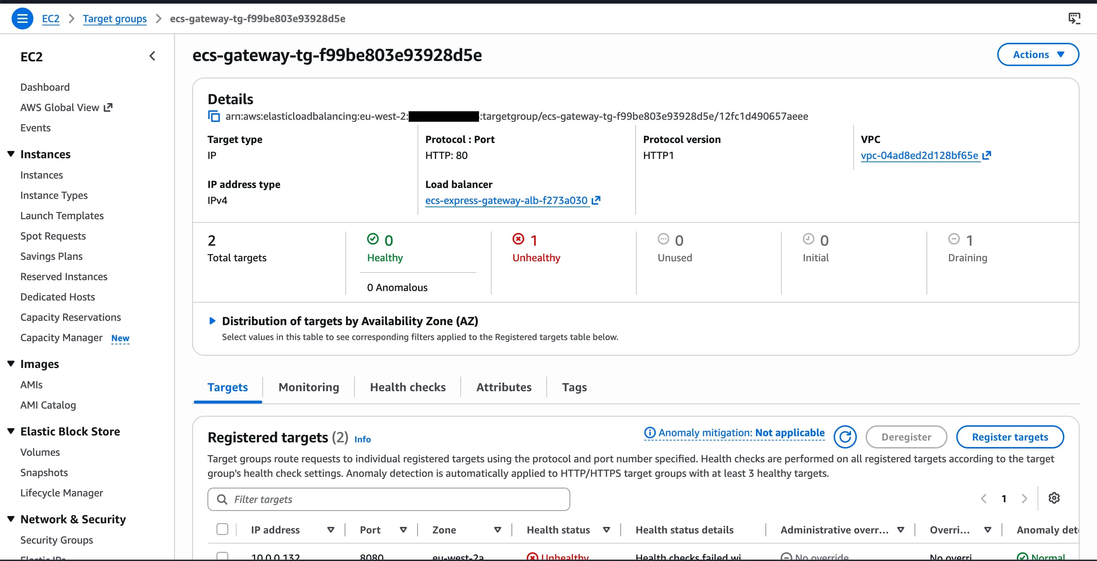
Task: Open Lifecycle Manager in the sidebar
Action: click(62, 493)
